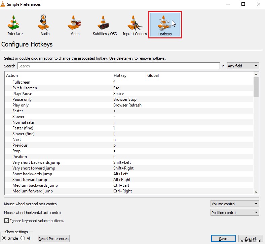Select Short forward jump row

click(x=129, y=180)
